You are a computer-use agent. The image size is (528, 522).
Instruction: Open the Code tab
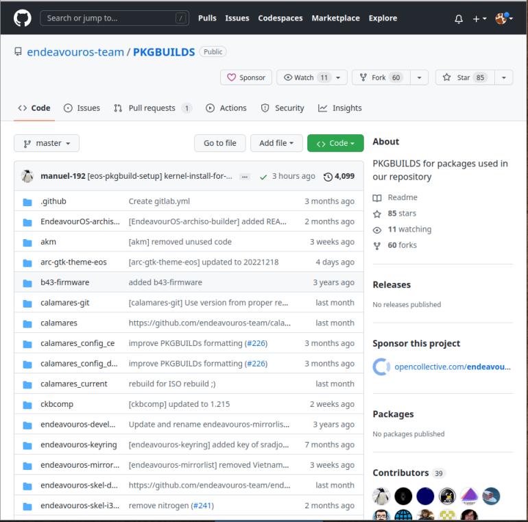(x=34, y=108)
